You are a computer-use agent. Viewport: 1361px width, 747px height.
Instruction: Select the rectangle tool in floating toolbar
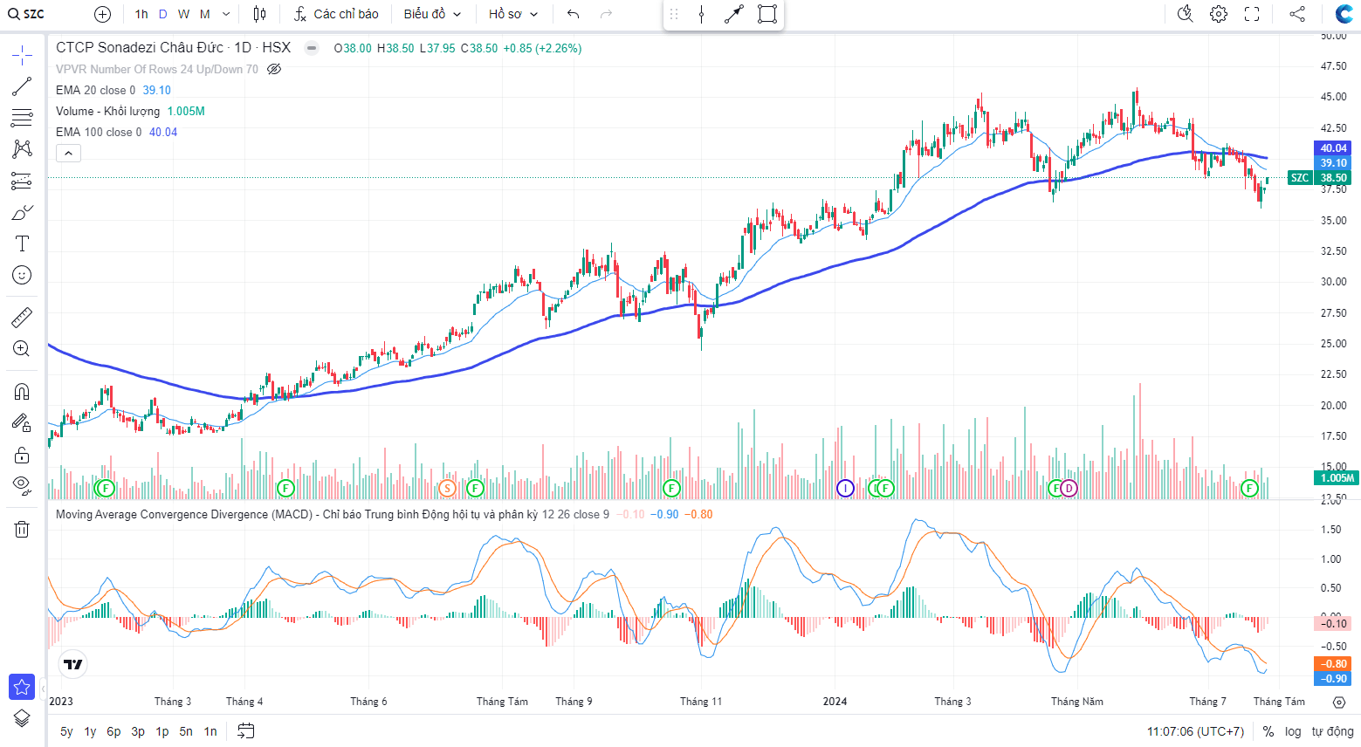767,14
